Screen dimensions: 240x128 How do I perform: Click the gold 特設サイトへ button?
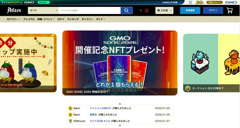pyautogui.click(x=214, y=2)
